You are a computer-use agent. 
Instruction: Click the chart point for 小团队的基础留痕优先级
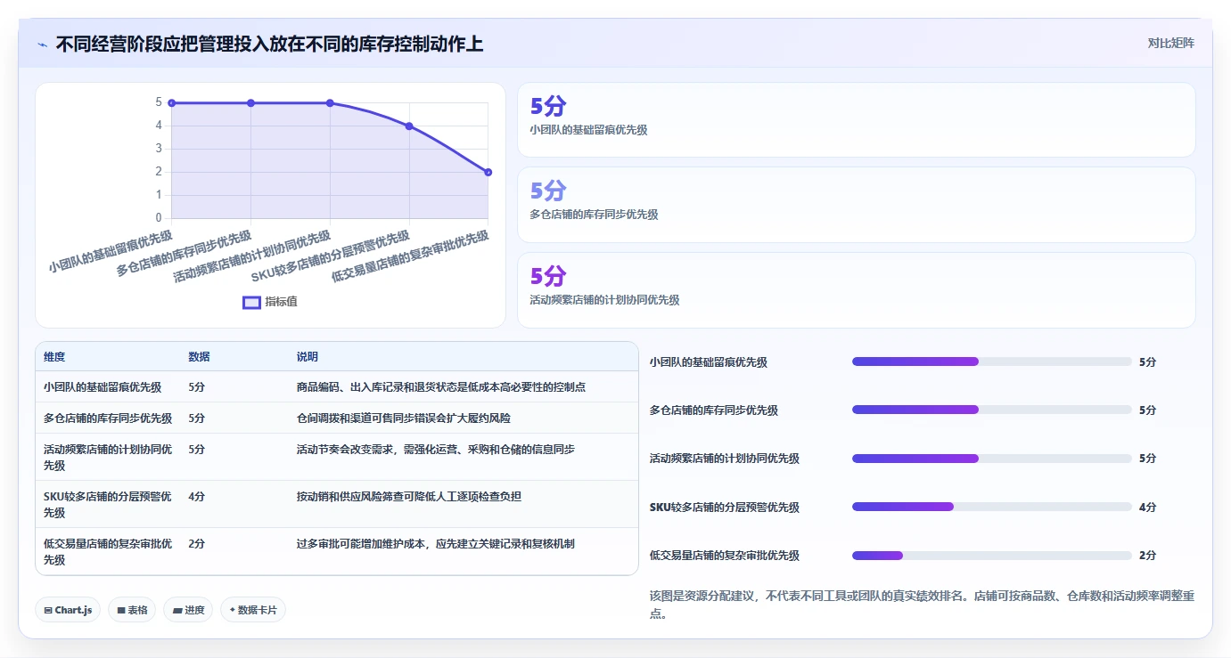pyautogui.click(x=171, y=103)
